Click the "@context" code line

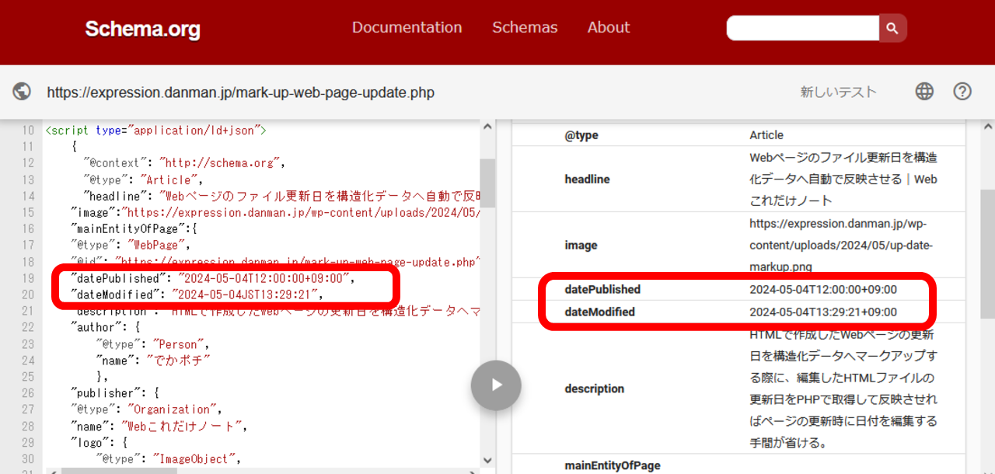184,163
